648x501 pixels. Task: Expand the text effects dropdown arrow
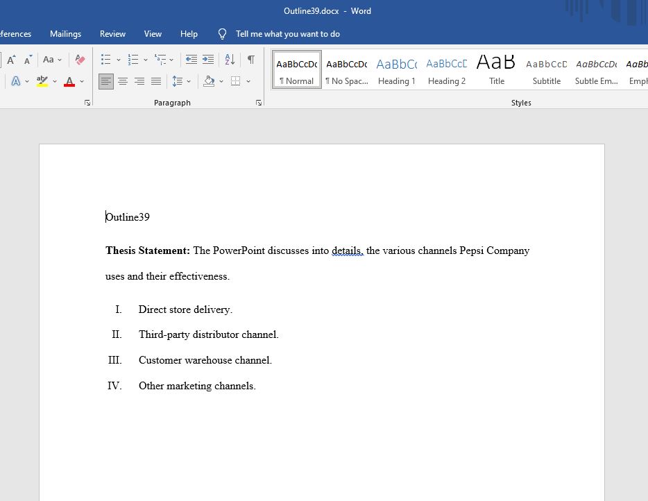coord(27,81)
